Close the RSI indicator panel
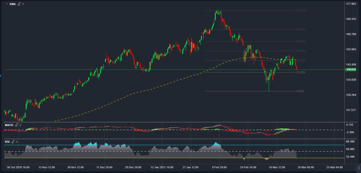The image size is (361, 173). coord(17,142)
